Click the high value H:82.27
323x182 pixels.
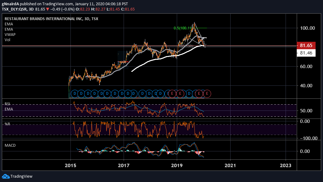click(x=98, y=9)
